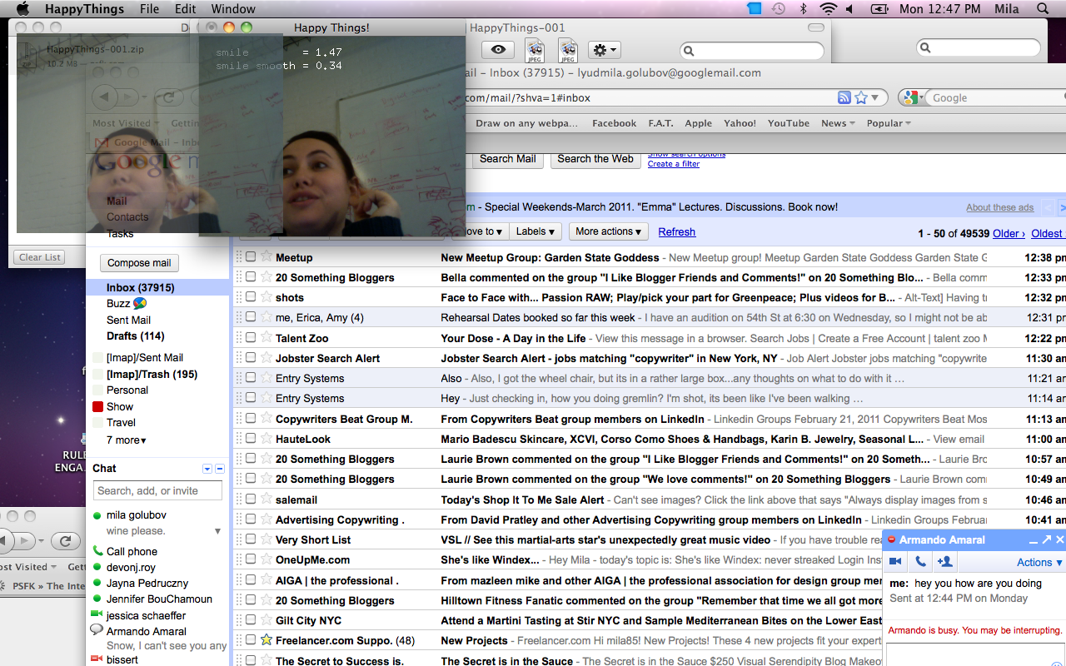Bookmark page with the star icon

tap(861, 97)
